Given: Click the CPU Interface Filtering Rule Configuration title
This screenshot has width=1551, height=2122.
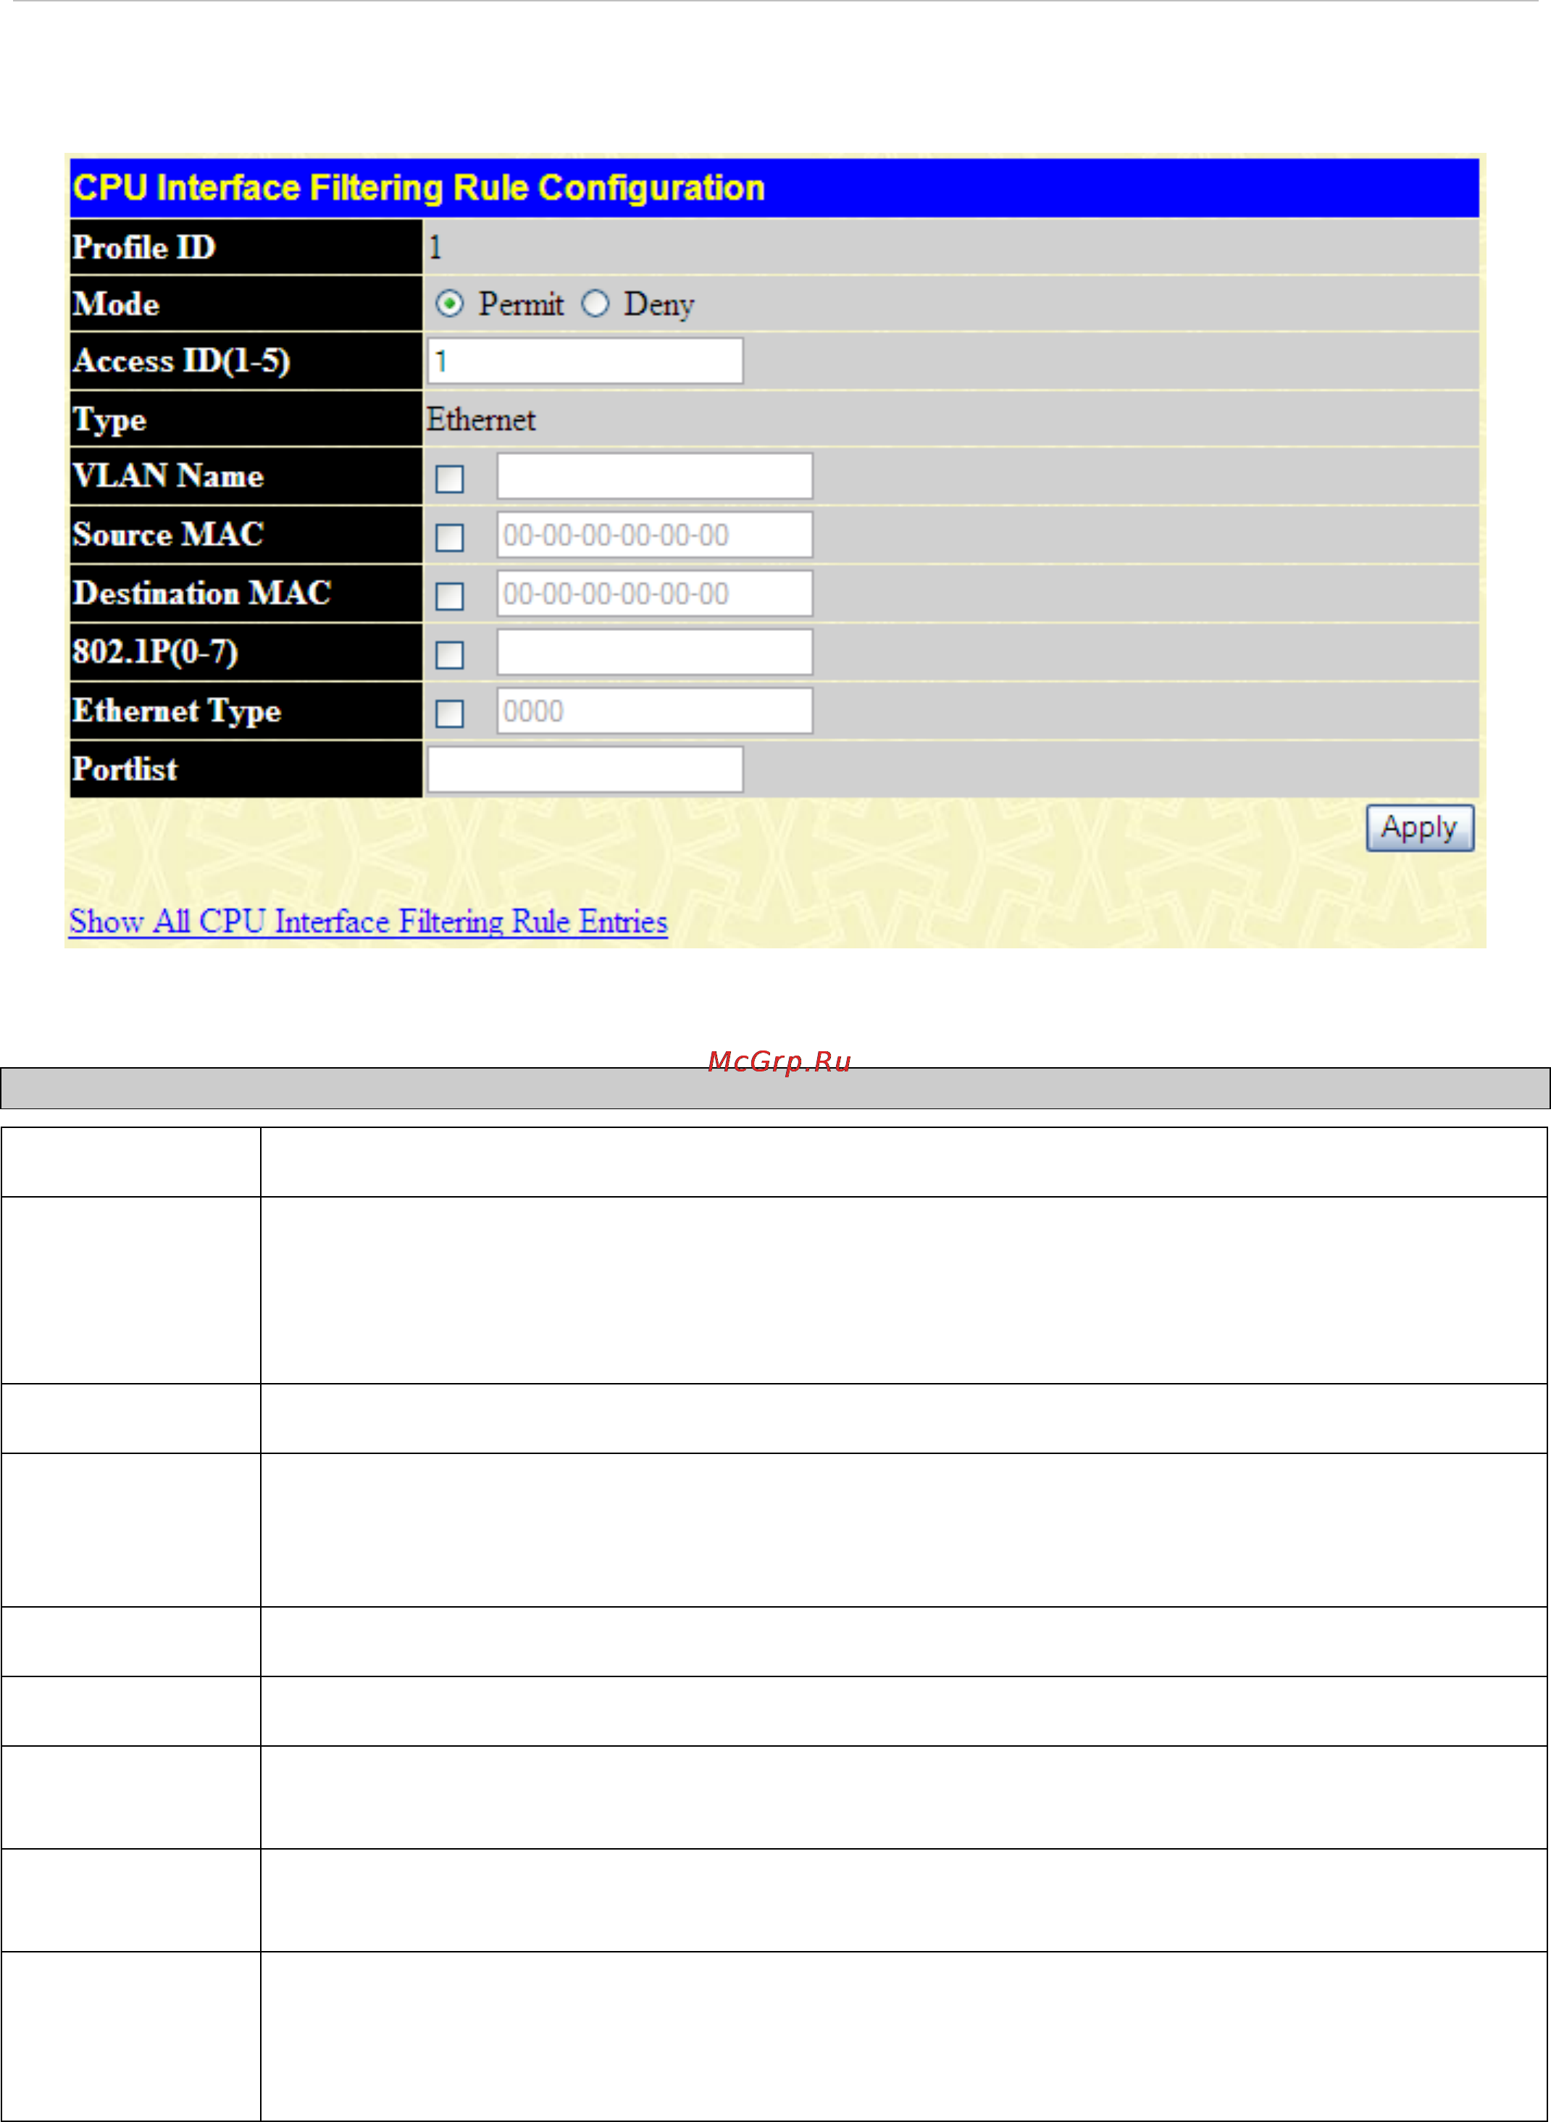Looking at the screenshot, I should pyautogui.click(x=419, y=188).
